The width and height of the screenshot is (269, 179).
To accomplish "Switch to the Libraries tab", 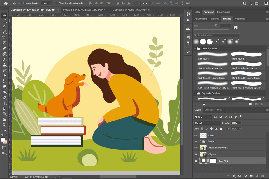I will (215, 19).
